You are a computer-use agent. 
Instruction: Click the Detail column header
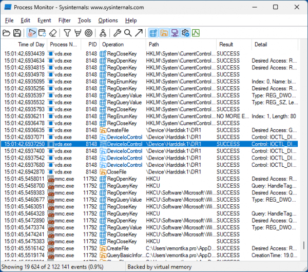click(275, 44)
